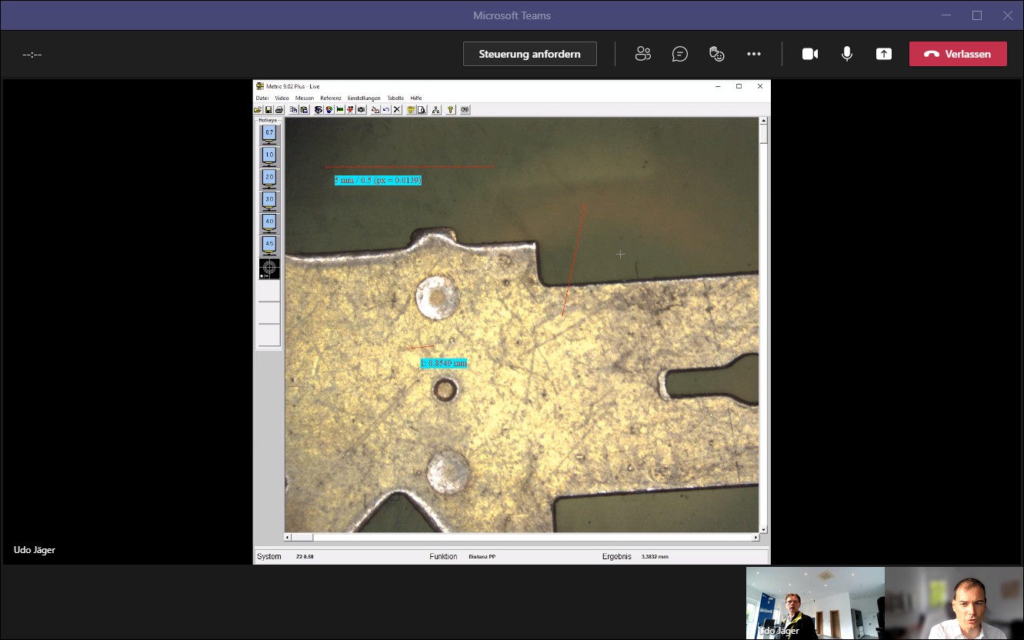Viewport: 1024px width, 640px height.
Task: Click the open file icon in Metric toolbar
Action: point(259,110)
